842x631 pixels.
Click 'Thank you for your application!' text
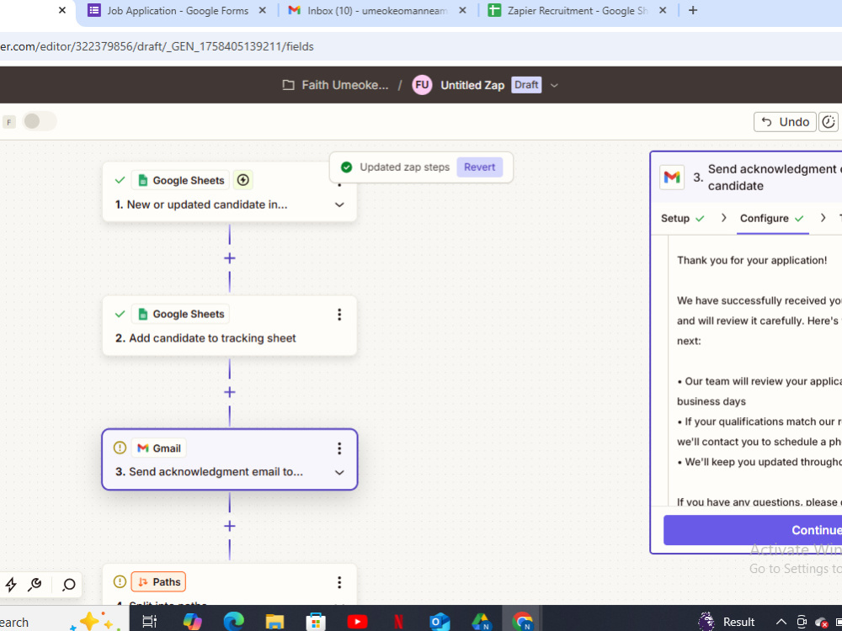[752, 260]
